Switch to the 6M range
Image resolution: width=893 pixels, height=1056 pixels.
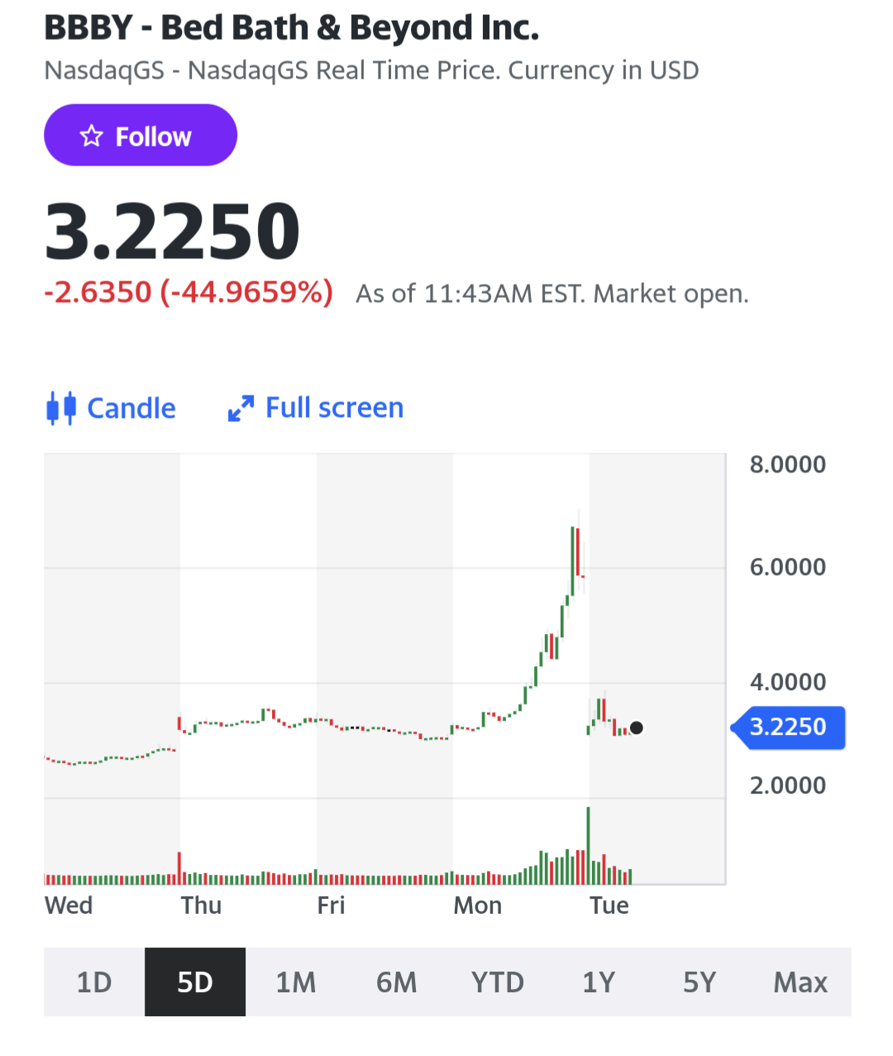397,982
